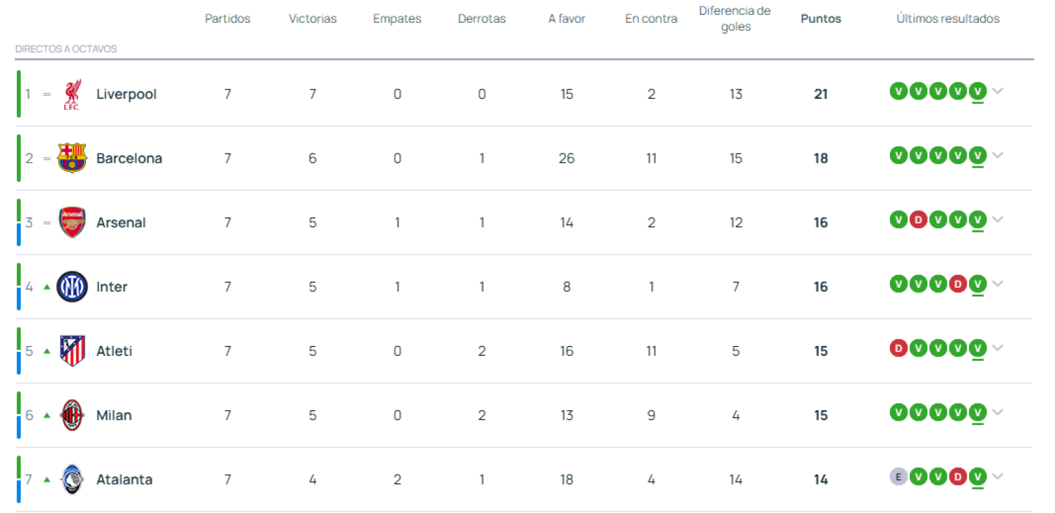Click Milan's 9 goals against value
The image size is (1055, 513).
pyautogui.click(x=651, y=415)
